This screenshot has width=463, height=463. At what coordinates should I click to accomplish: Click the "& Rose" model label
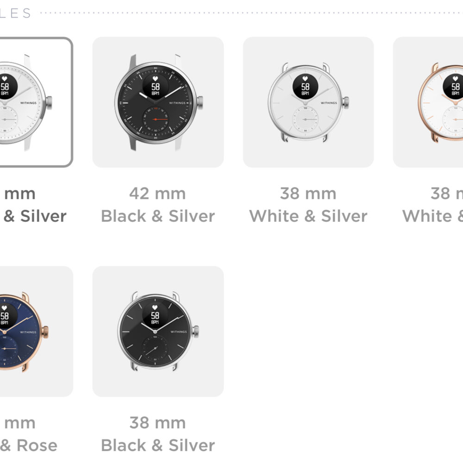tap(29, 445)
